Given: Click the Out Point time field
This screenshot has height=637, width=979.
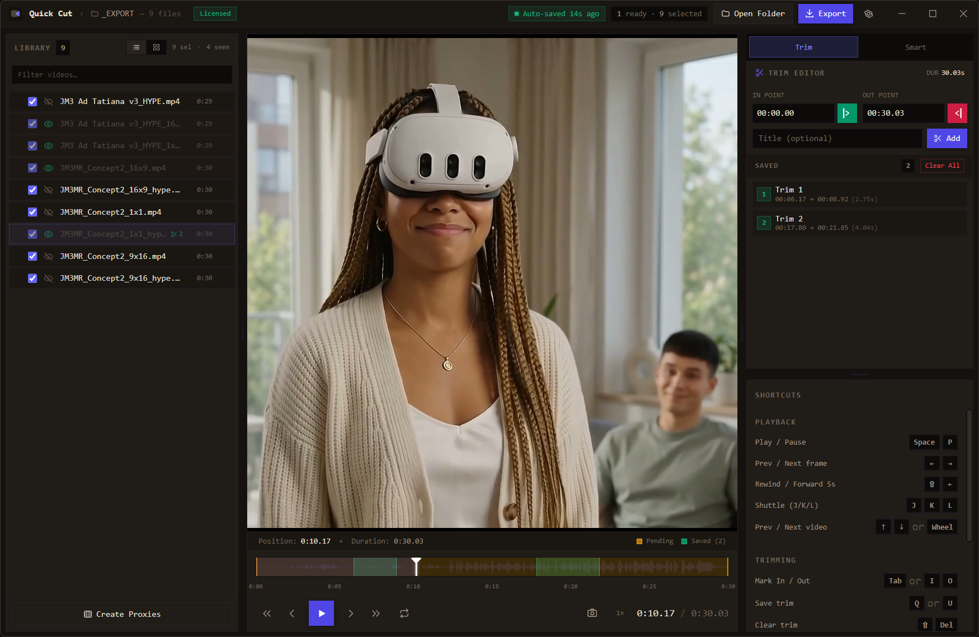Looking at the screenshot, I should (903, 113).
